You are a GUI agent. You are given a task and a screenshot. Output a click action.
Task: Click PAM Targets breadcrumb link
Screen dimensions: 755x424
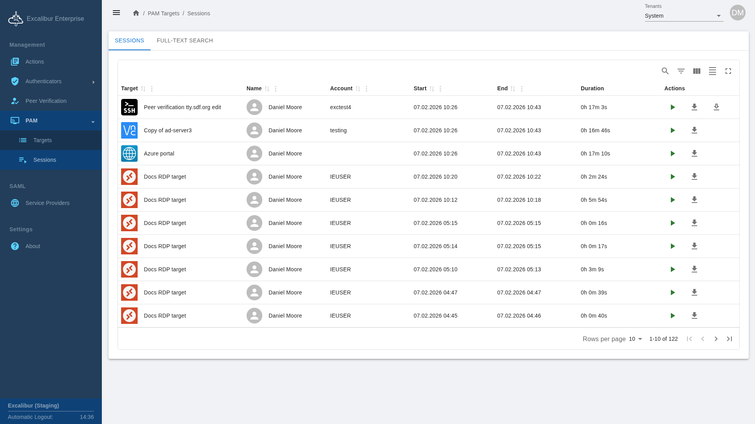163,13
